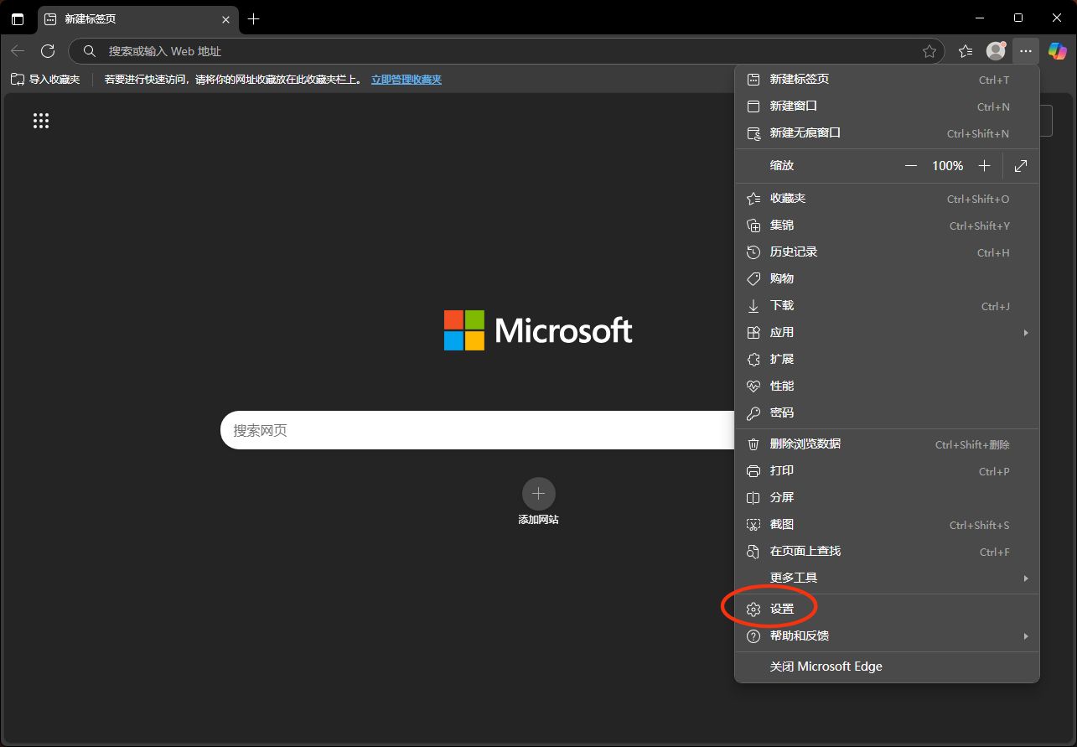Select 打印 from the menu

click(x=887, y=471)
